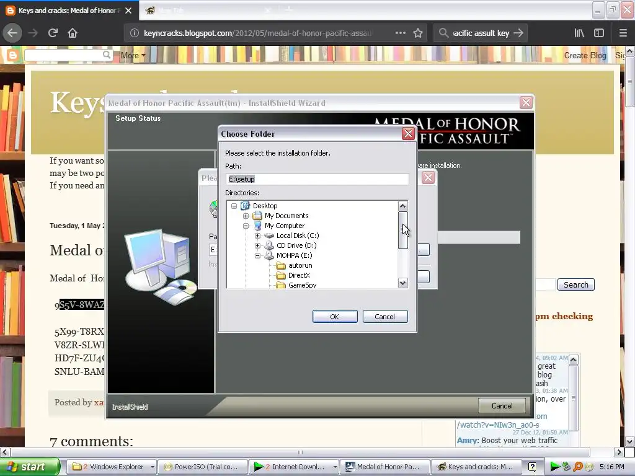Select the GameSpy folder

[x=302, y=285]
